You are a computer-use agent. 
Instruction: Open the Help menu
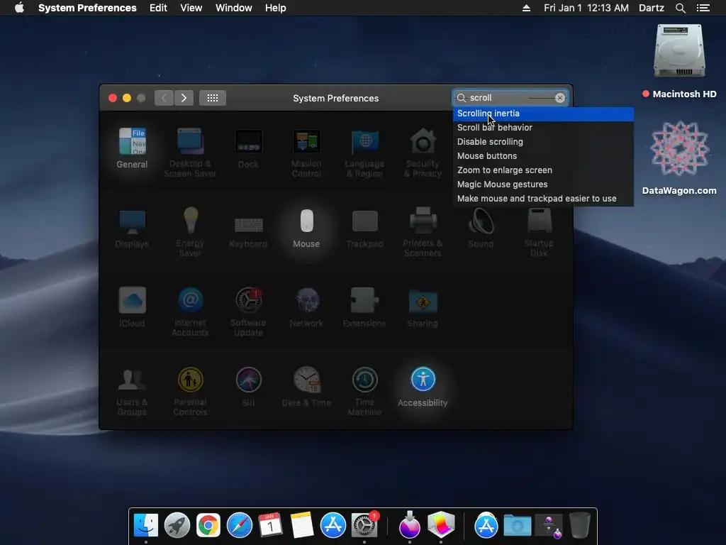point(276,8)
